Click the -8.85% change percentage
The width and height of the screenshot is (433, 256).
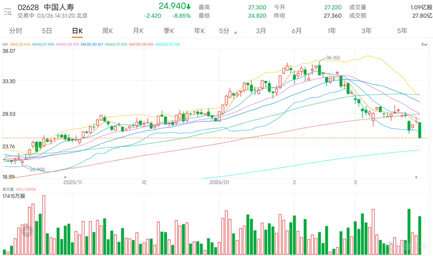click(x=181, y=16)
